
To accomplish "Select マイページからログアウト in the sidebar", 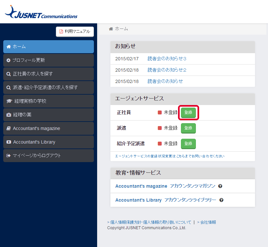I will coord(48,156).
